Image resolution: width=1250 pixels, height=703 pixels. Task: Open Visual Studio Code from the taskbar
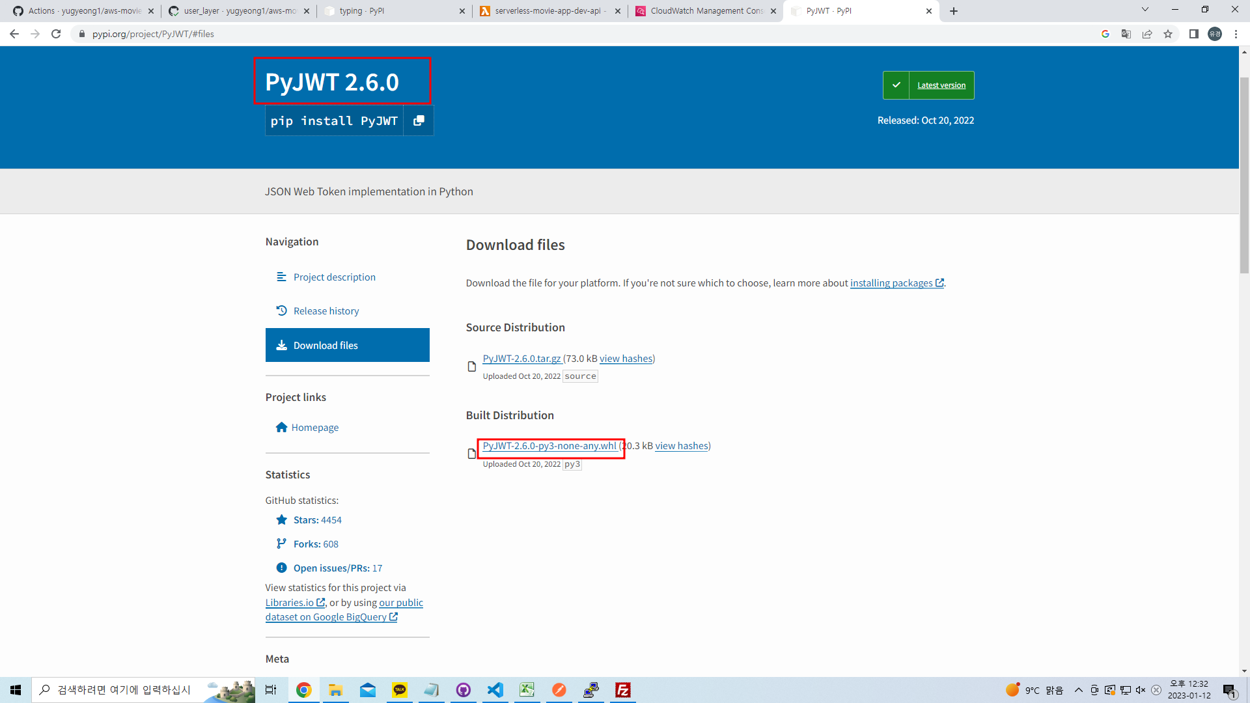click(495, 690)
